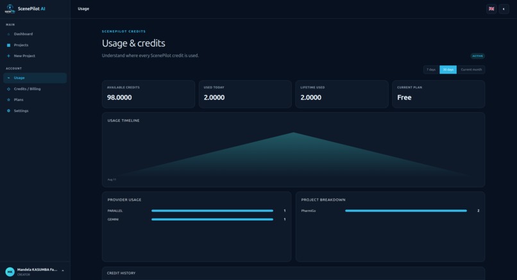This screenshot has height=280, width=517.
Task: Open Credits / Billing page
Action: click(35, 89)
